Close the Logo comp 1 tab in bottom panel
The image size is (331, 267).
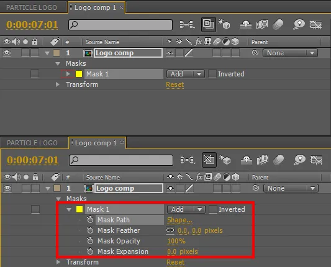click(122, 142)
